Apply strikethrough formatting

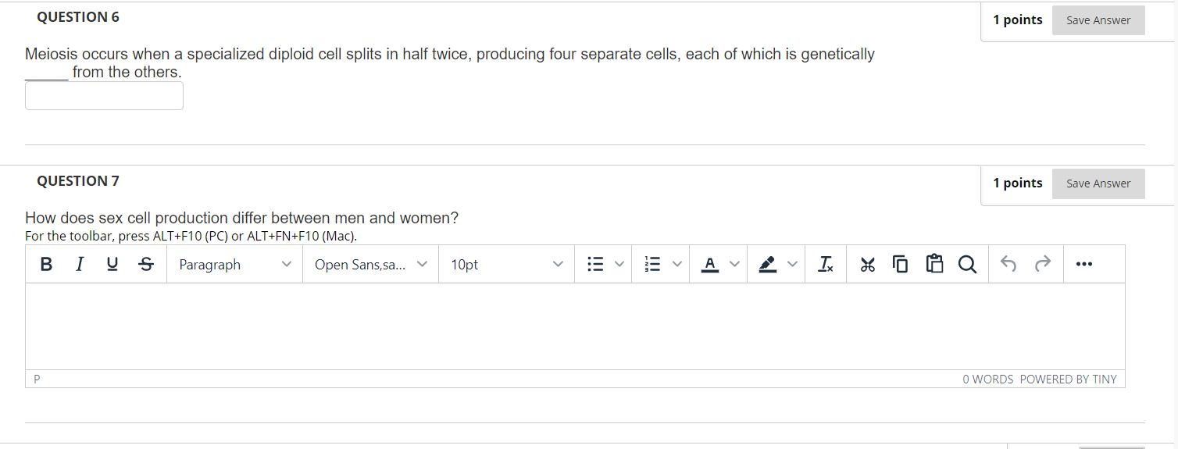click(145, 265)
